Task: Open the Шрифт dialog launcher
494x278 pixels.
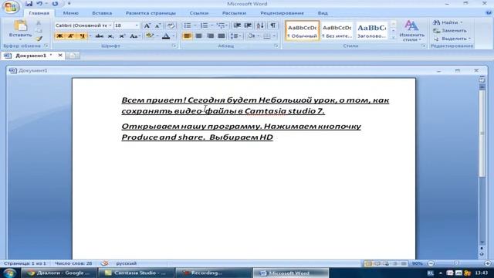Action: pyautogui.click(x=174, y=46)
